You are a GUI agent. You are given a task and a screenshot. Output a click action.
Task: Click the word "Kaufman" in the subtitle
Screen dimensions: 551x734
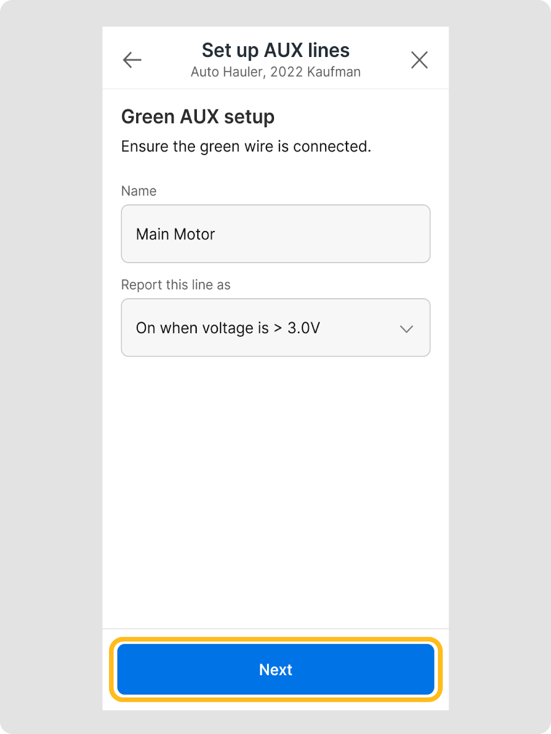(334, 72)
